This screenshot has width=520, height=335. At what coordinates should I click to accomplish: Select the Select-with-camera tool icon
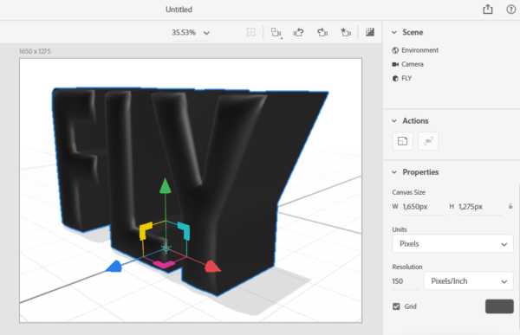point(276,32)
